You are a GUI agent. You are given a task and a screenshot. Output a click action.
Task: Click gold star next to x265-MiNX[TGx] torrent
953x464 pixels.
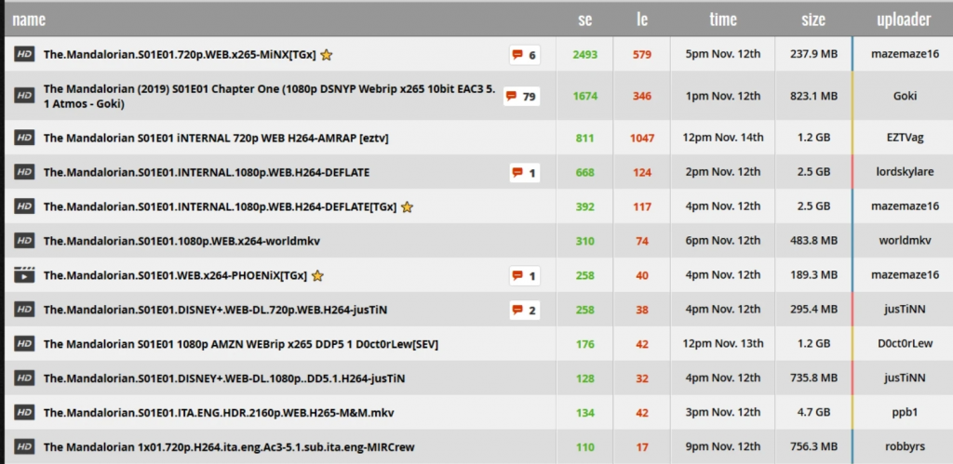tap(326, 55)
